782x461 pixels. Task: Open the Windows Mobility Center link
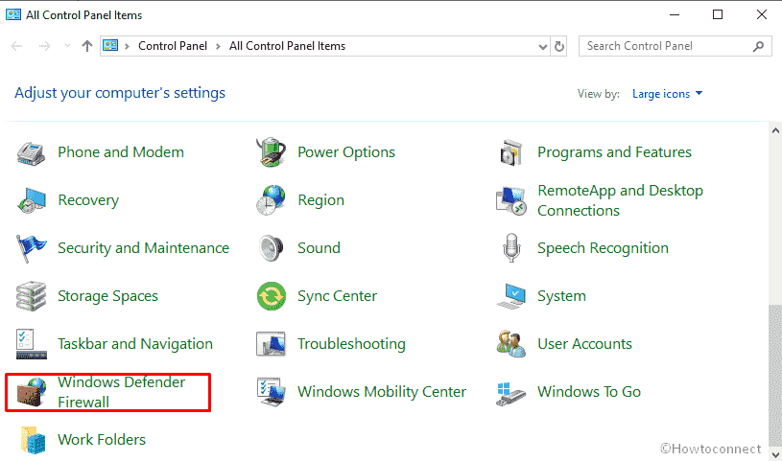[x=382, y=392]
